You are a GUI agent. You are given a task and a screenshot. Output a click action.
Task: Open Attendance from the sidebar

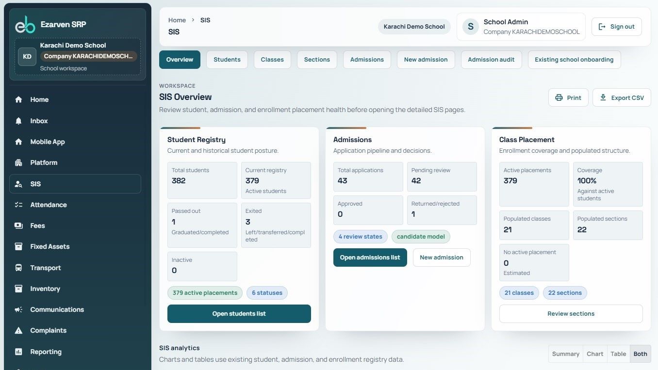75,205
